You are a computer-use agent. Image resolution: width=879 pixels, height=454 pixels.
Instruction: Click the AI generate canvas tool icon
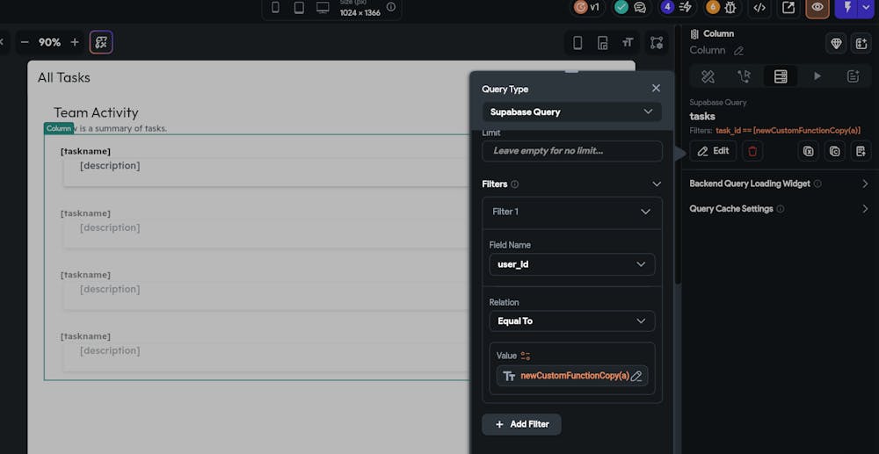click(101, 42)
